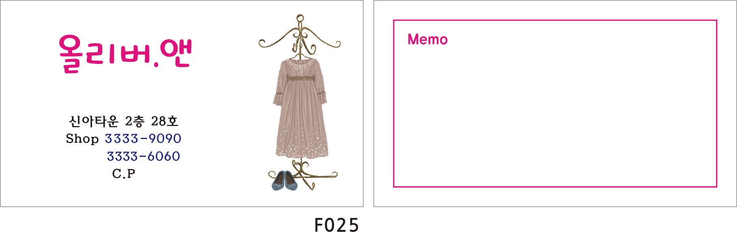Click the C.P label
The image size is (737, 232).
coord(124,173)
